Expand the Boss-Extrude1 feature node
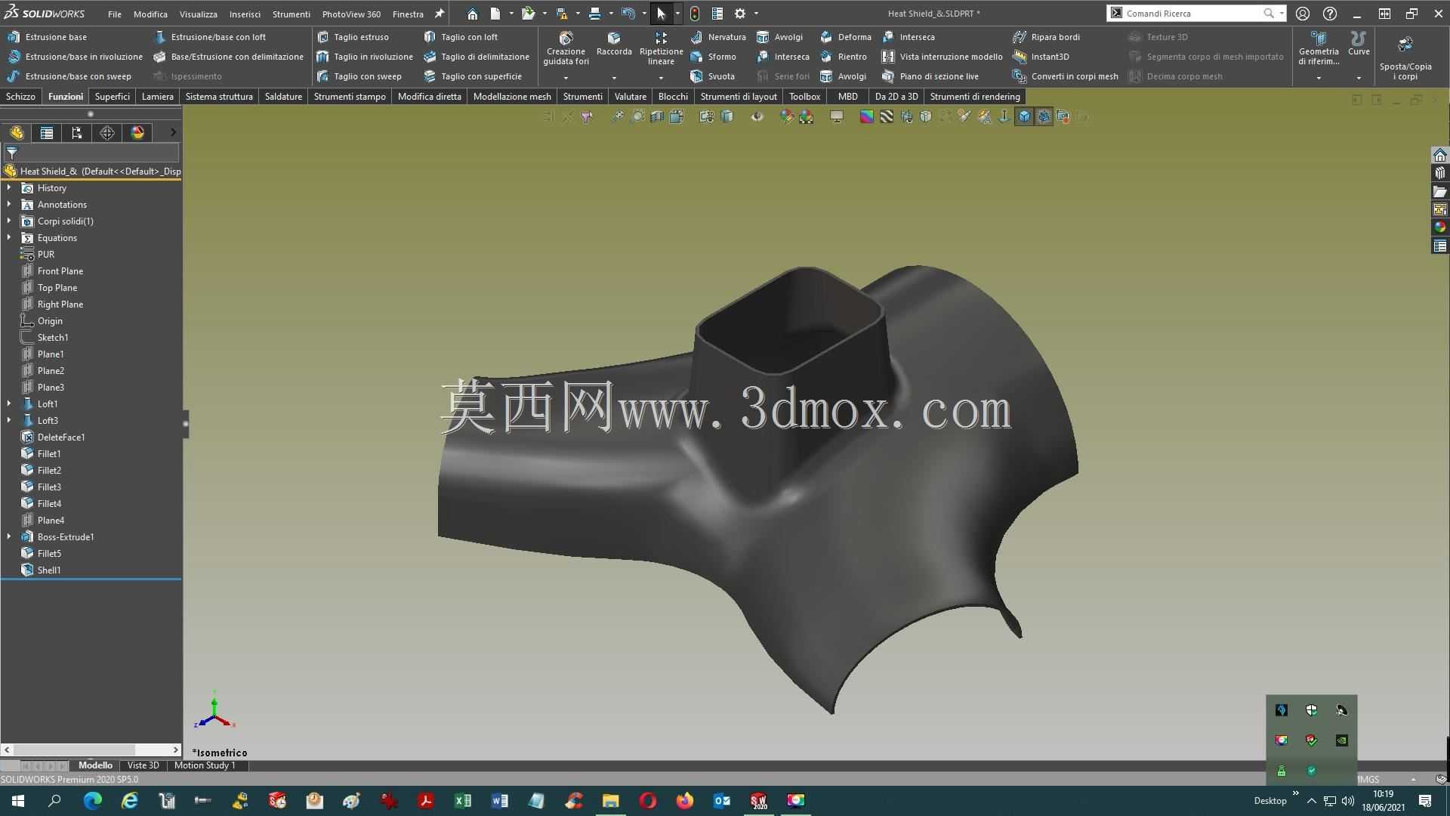Image resolution: width=1450 pixels, height=816 pixels. click(x=9, y=536)
